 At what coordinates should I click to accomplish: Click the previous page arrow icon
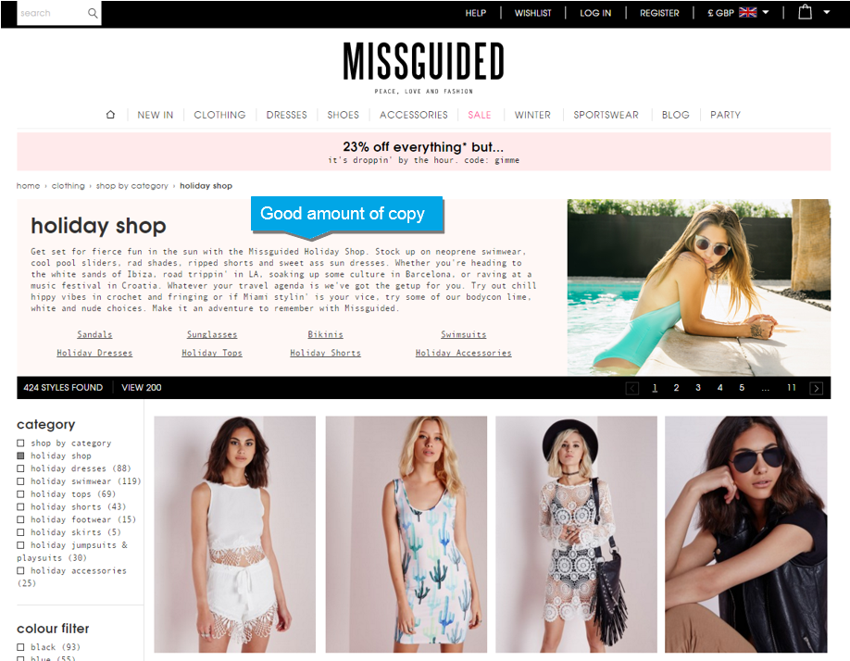click(x=632, y=388)
